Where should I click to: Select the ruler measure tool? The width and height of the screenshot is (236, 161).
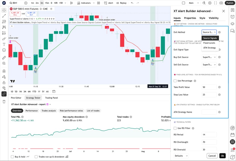point(4,57)
